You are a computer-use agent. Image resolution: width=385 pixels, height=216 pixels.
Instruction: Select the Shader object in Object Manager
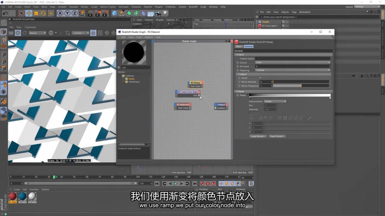[266, 22]
